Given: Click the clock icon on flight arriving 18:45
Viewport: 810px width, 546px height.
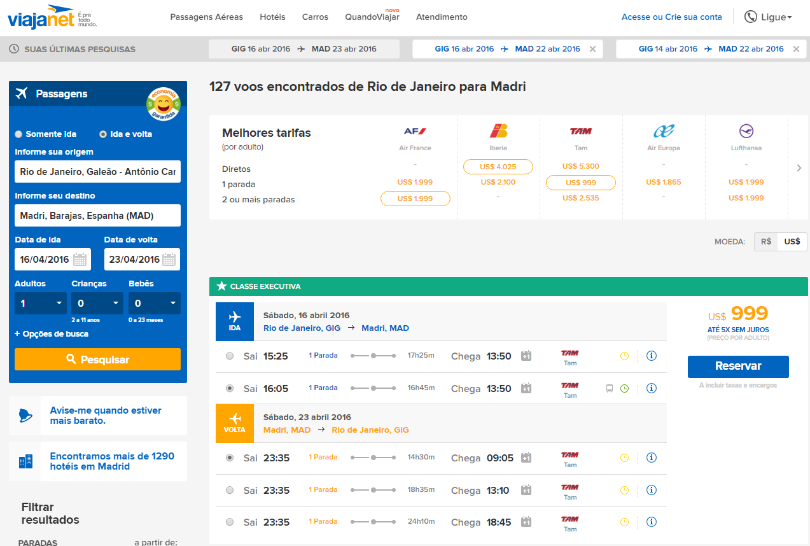Looking at the screenshot, I should [x=624, y=522].
